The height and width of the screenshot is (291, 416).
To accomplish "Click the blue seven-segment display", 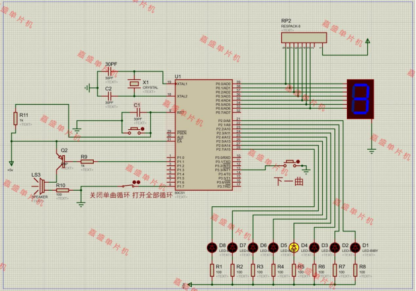I will coord(360,99).
